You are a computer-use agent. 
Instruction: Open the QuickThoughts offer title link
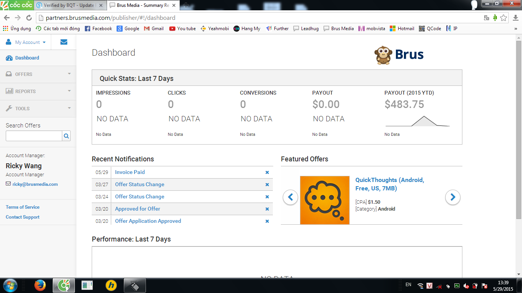coord(390,184)
